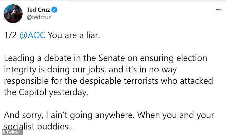Click the sentence 'You are a liar.'
This screenshot has height=135, width=227.
tap(74, 35)
